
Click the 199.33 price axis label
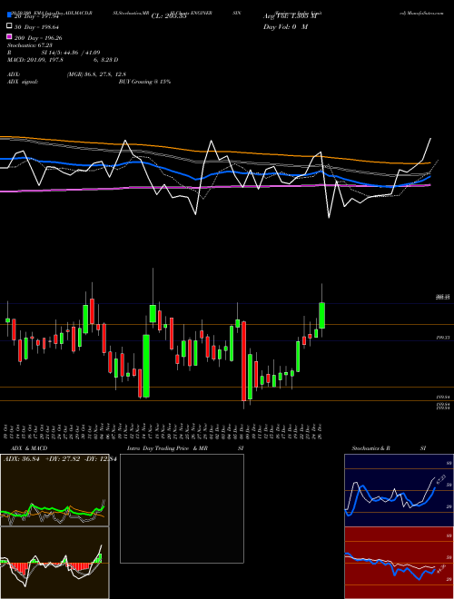coord(442,338)
